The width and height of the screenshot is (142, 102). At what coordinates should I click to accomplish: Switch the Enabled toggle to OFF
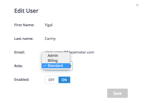(x=52, y=80)
